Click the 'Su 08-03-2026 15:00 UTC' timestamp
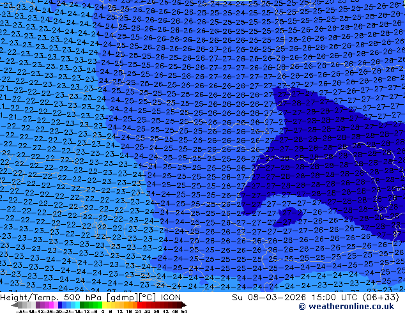The height and width of the screenshot is (313, 405). (294, 298)
